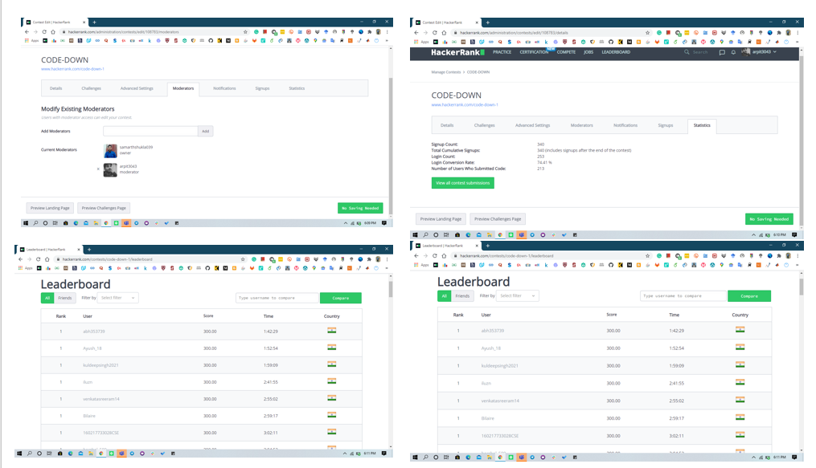Chrome taskbar icon in Statistics window
816x468 pixels.
(x=500, y=234)
